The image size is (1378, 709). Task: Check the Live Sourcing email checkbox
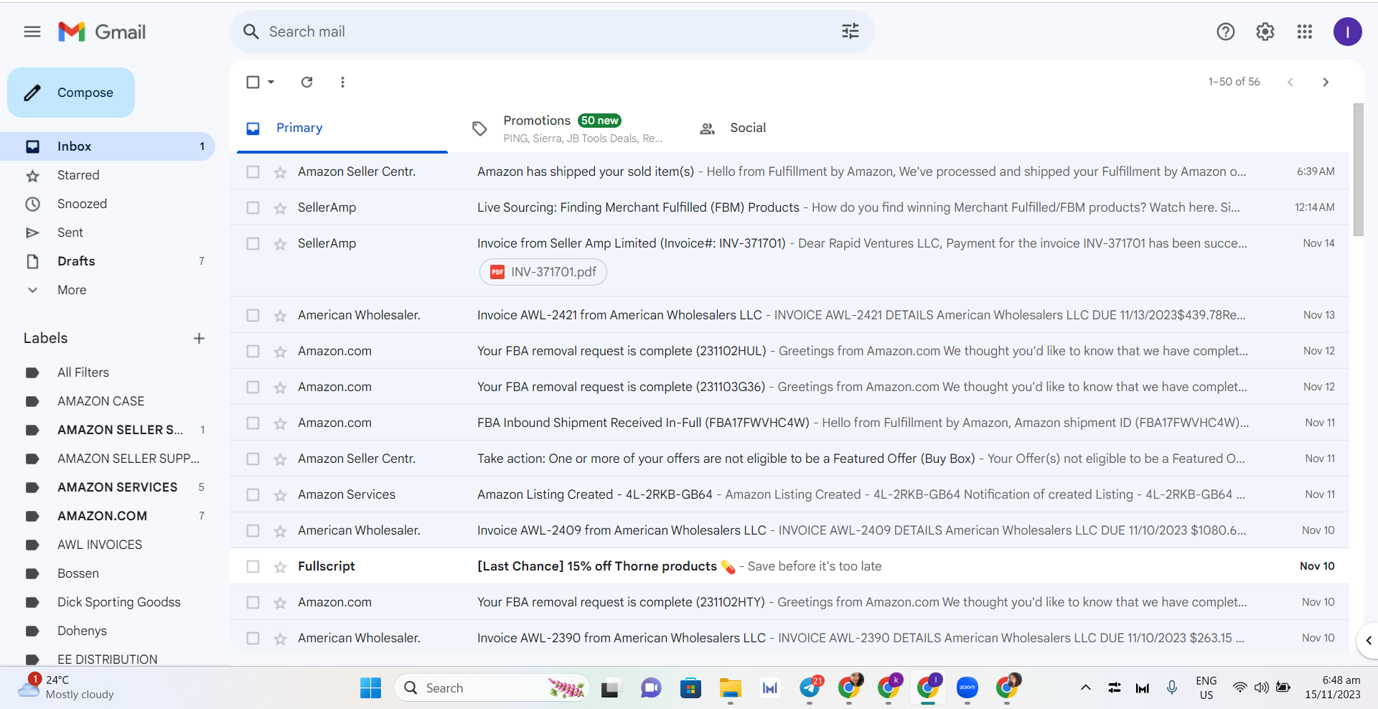tap(253, 207)
